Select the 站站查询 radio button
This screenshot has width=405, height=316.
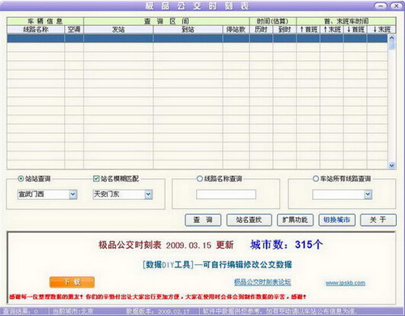tap(20, 179)
